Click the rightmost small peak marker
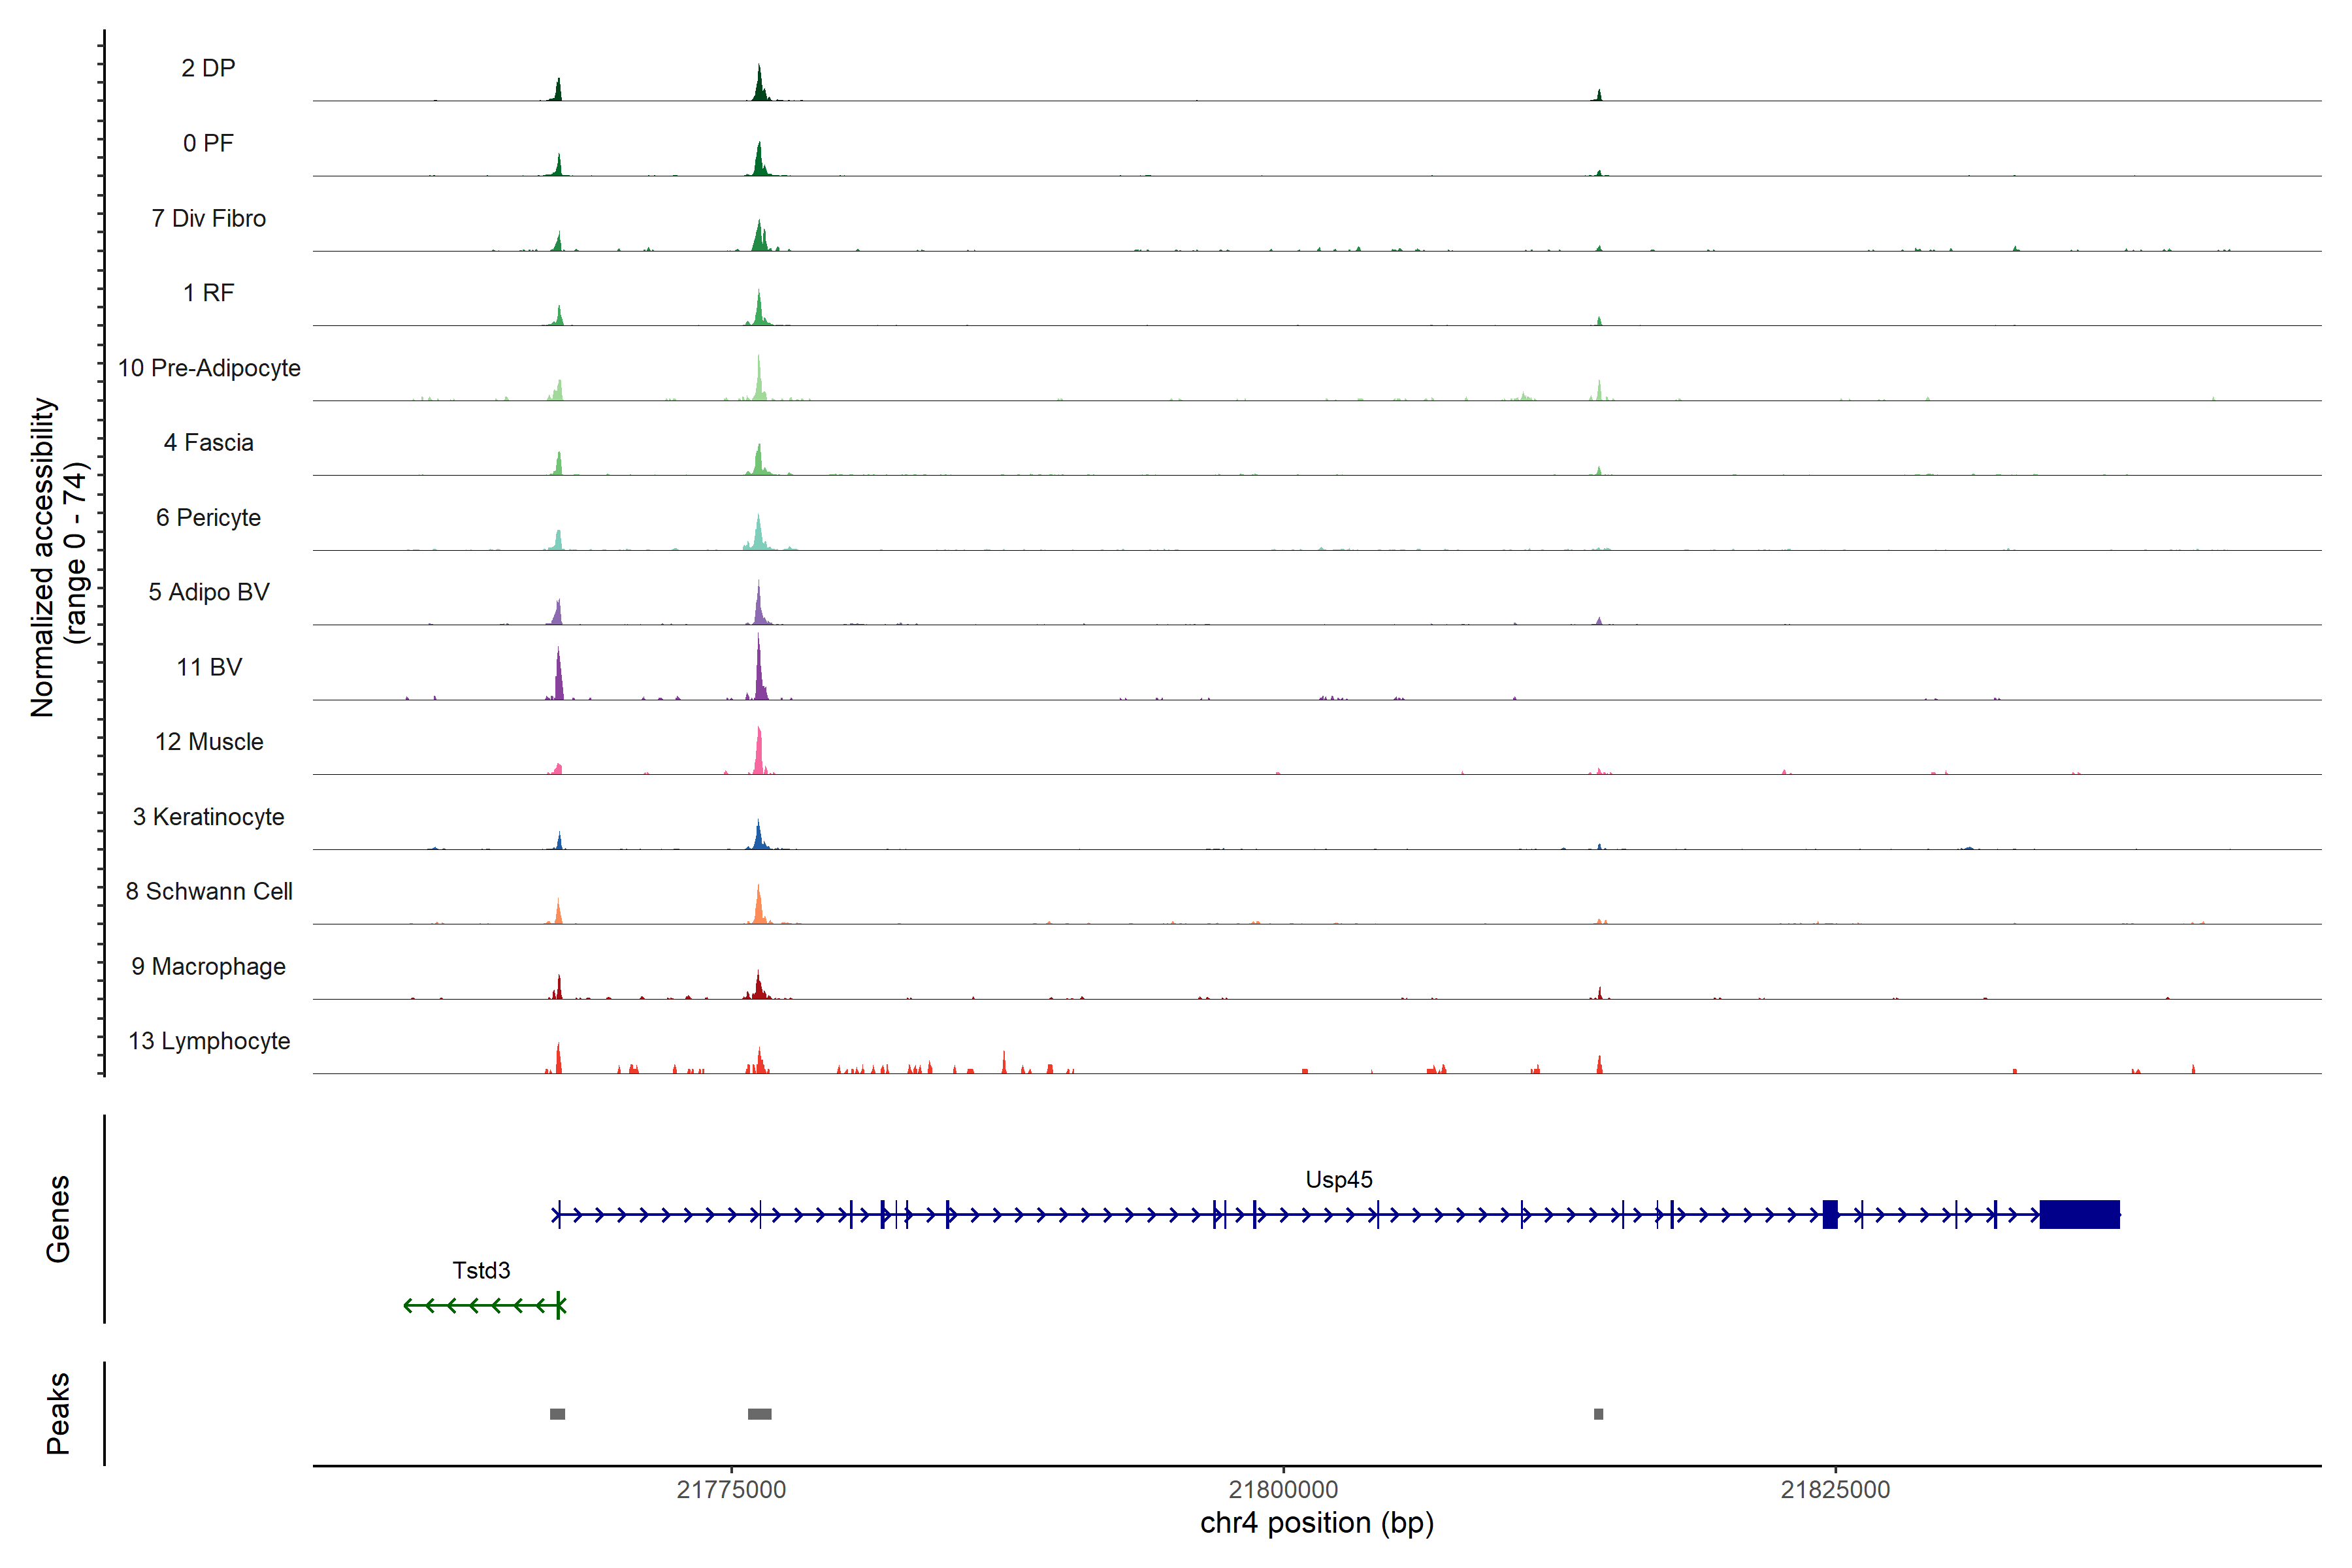The width and height of the screenshot is (2352, 1568). [x=1598, y=1414]
